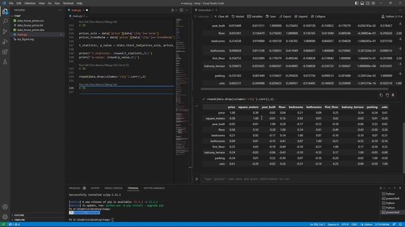Open the Variables viewer button
The image size is (405, 227).
point(255,16)
